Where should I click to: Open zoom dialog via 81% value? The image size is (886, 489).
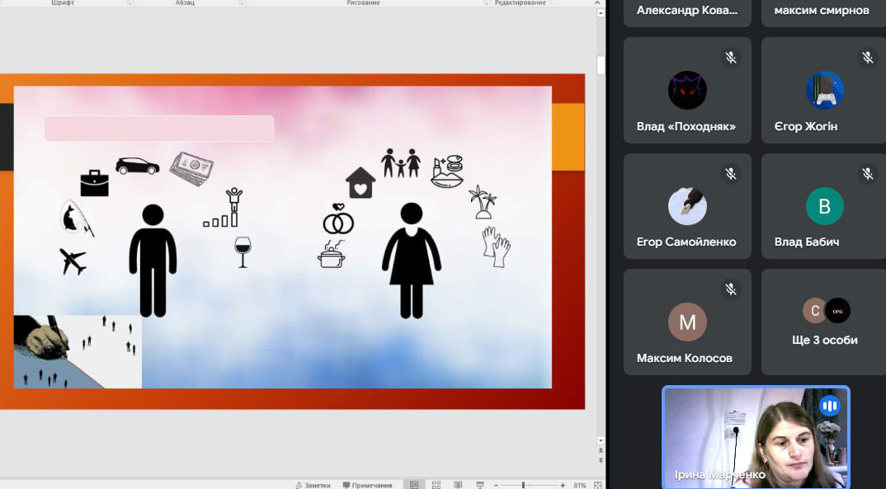point(580,485)
